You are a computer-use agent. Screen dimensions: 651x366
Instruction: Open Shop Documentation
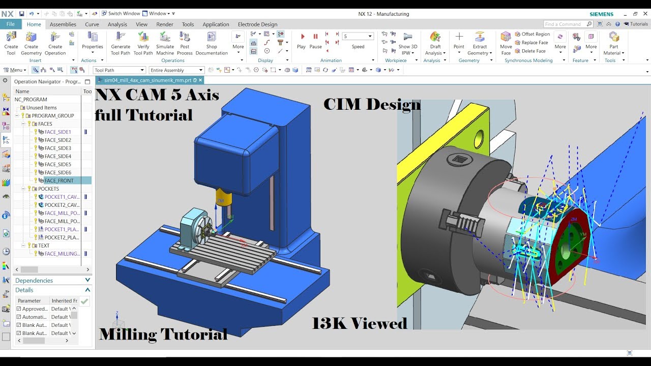[x=212, y=43]
